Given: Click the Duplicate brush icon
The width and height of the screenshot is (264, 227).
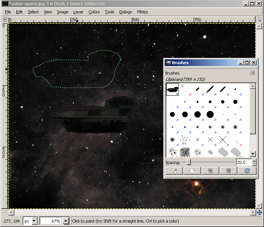Looking at the screenshot, I should 210,171.
